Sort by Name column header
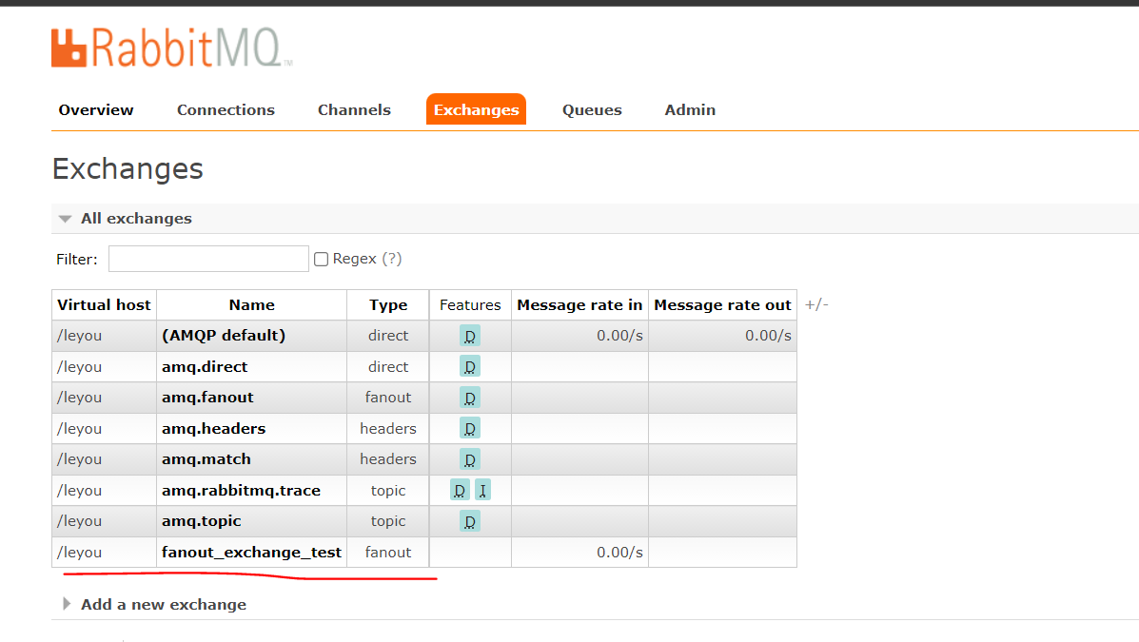This screenshot has height=642, width=1139. (x=252, y=305)
